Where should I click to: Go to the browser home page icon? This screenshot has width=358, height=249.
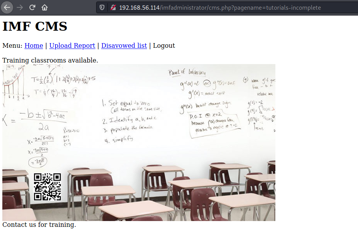pos(45,7)
